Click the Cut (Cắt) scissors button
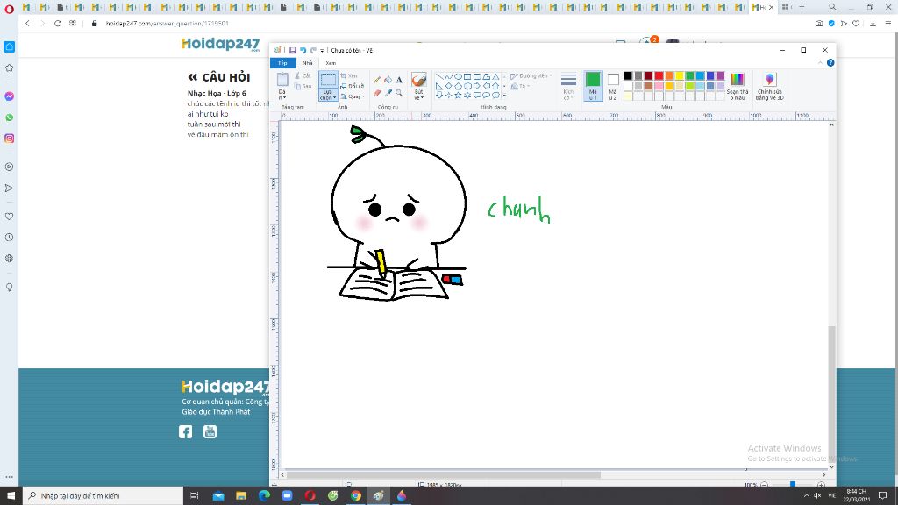Viewport: 898px width, 505px height. click(303, 75)
